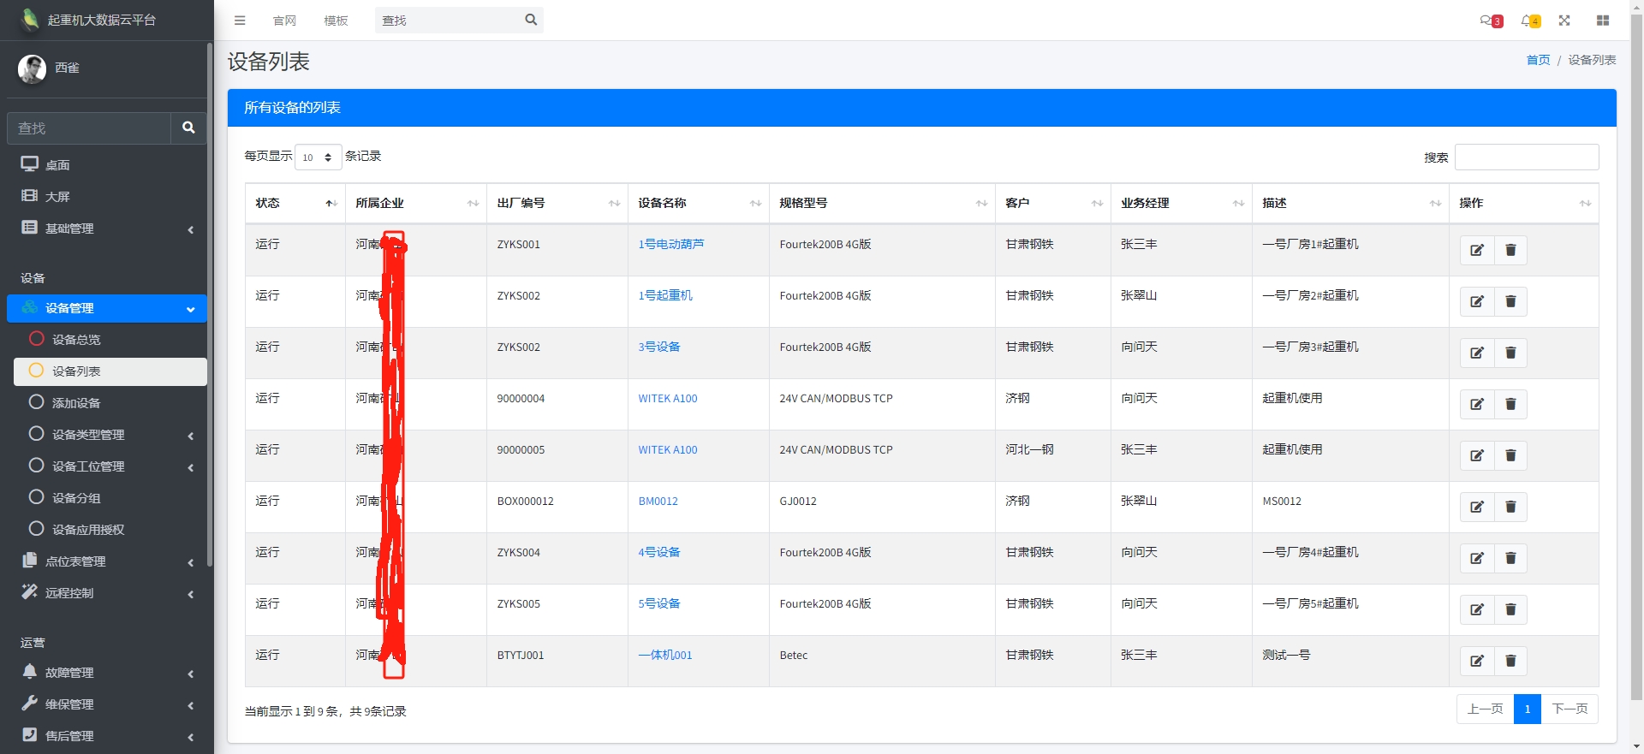Delete the BTYTJ001 device row
Viewport: 1644px width, 754px height.
click(1510, 661)
